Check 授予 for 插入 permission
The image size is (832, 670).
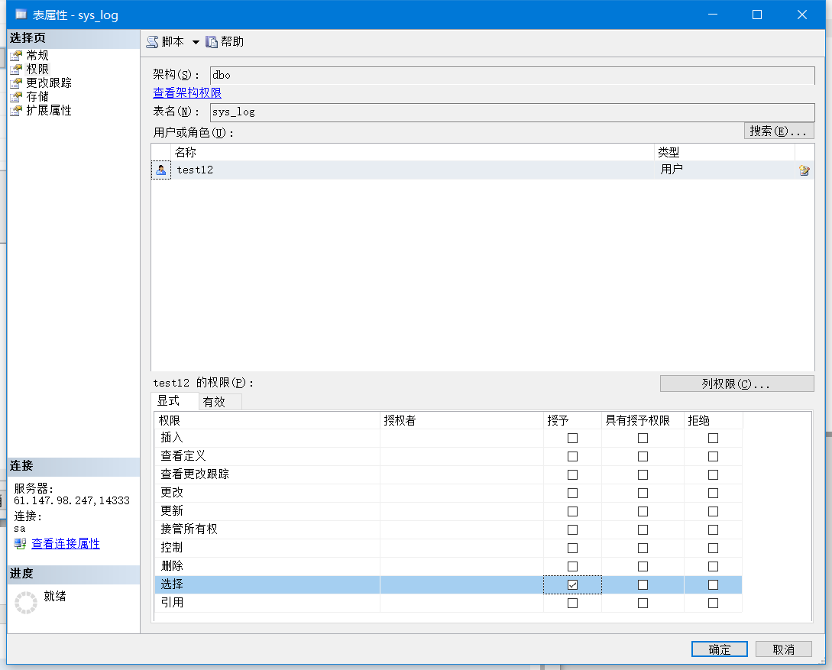tap(572, 439)
